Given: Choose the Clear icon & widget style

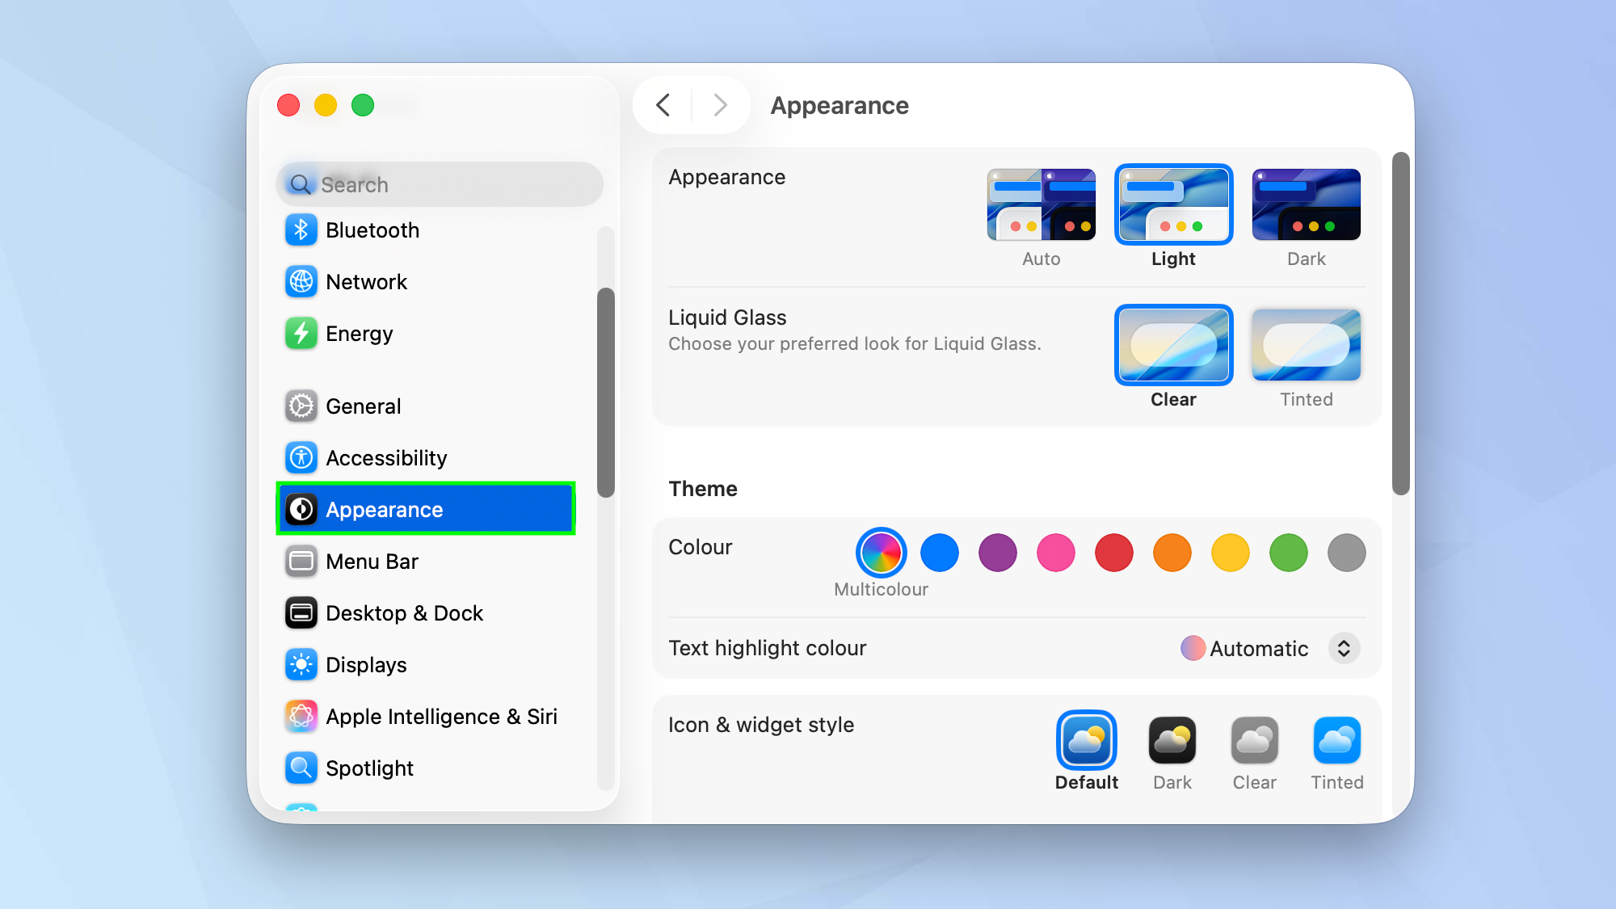Looking at the screenshot, I should click(x=1254, y=741).
